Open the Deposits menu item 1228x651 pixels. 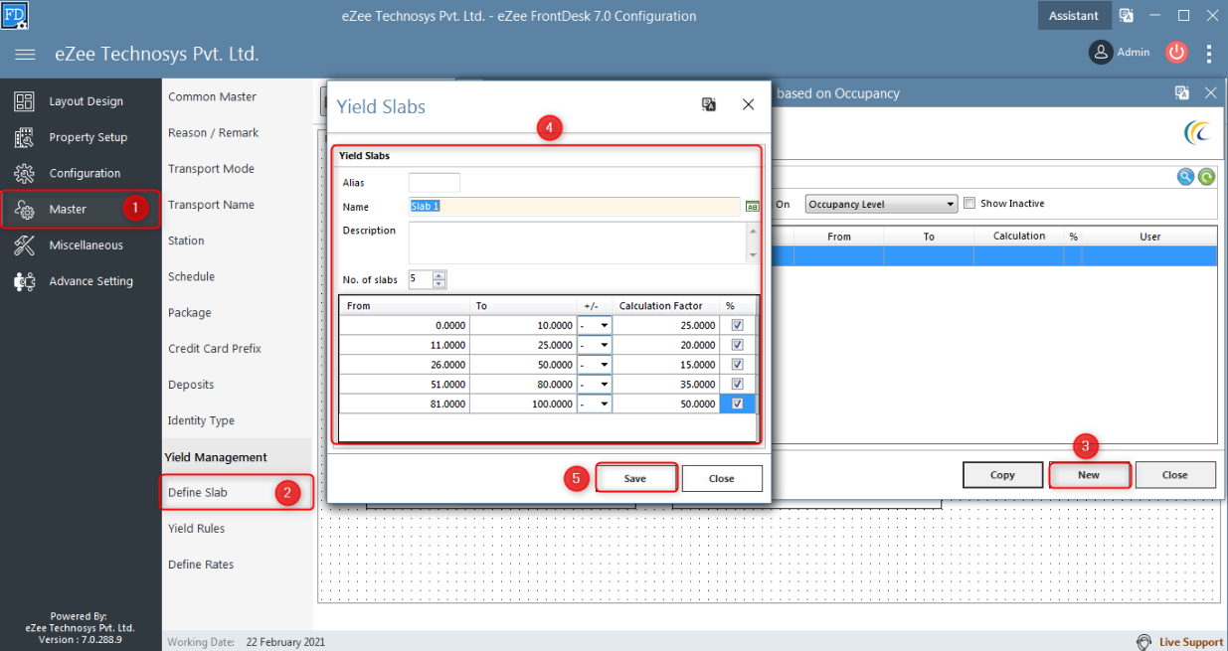click(191, 385)
